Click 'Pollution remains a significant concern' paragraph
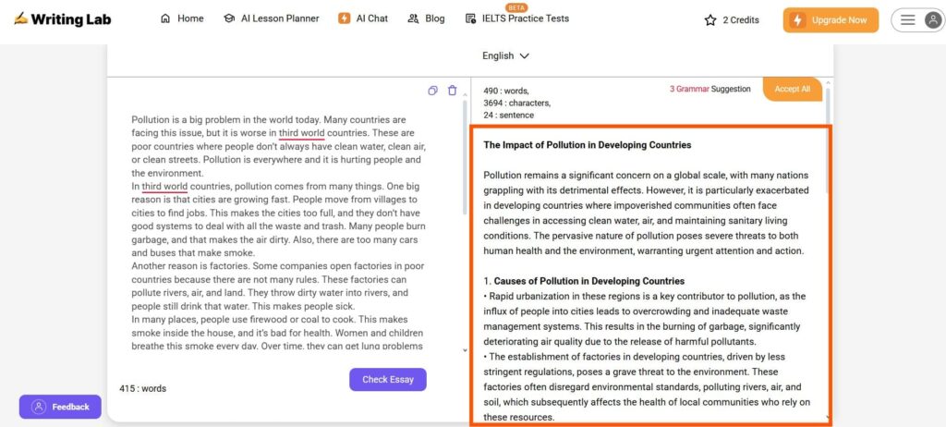The image size is (946, 427). coord(646,213)
